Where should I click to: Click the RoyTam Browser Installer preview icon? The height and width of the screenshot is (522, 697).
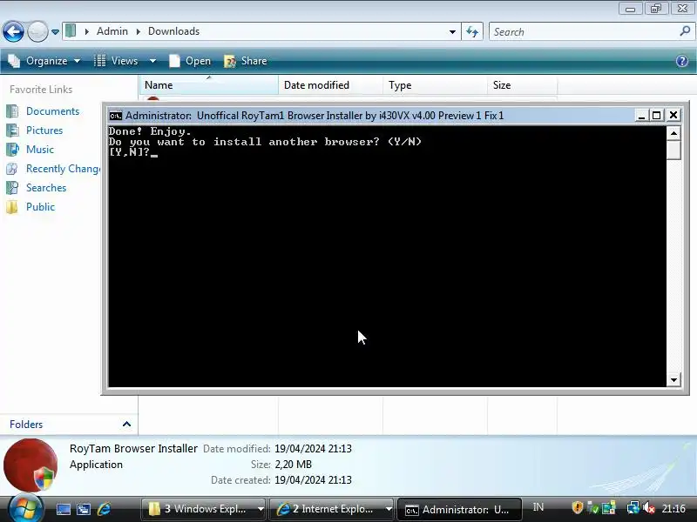click(x=30, y=465)
